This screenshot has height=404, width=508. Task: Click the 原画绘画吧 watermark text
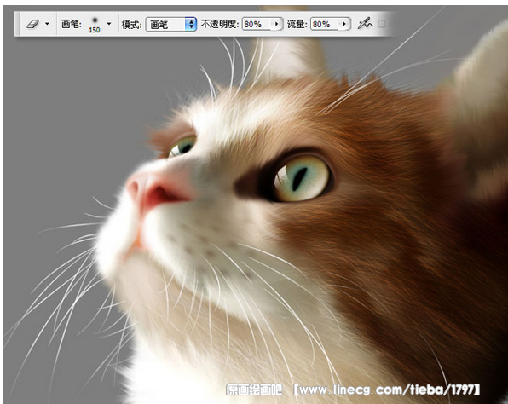254,390
